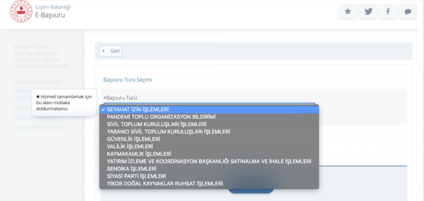The width and height of the screenshot is (424, 201).
Task: Select SEYAHAT İZİN İŞLEMLERİ option
Action: coord(137,109)
